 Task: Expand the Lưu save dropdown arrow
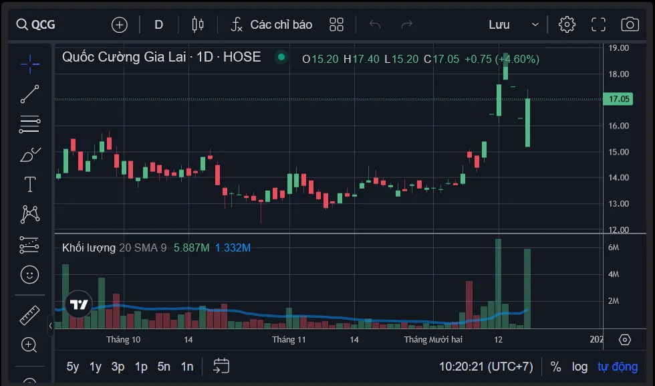535,25
